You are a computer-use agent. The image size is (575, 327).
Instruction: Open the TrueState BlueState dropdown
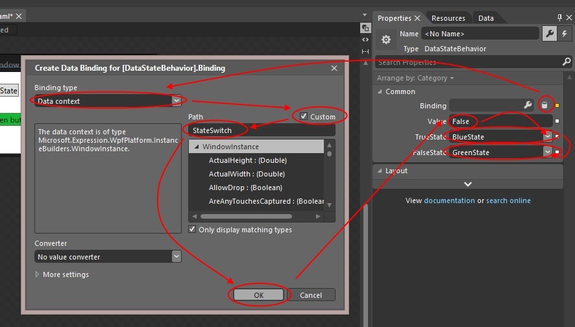point(547,137)
